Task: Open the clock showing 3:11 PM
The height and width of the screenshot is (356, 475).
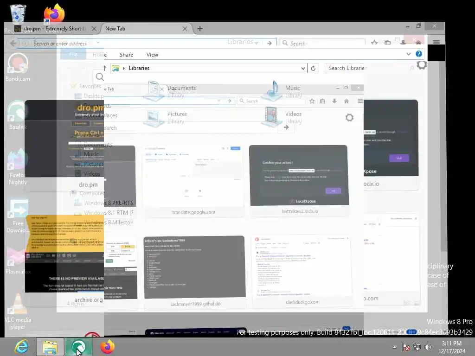Action: click(452, 347)
